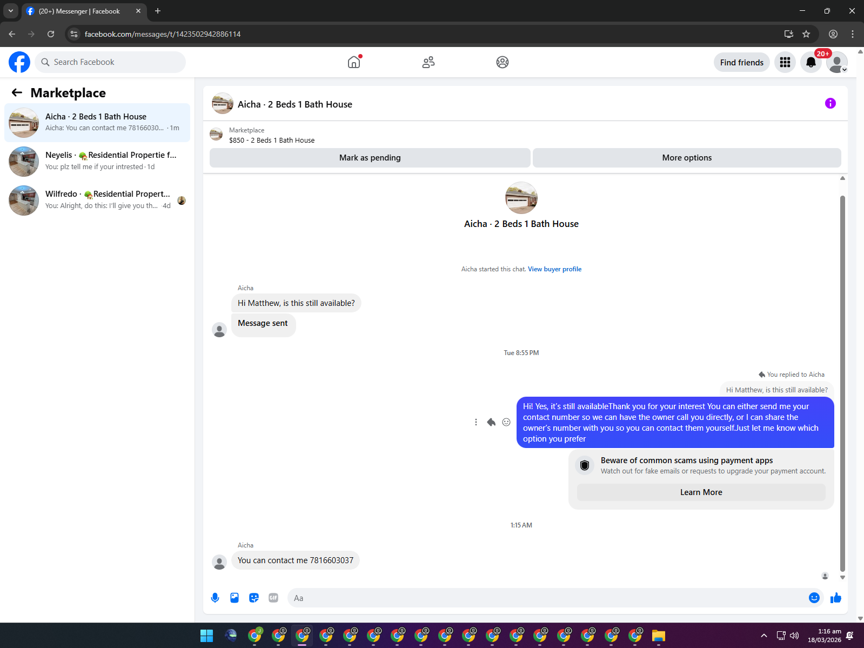This screenshot has height=648, width=864.
Task: Click Mark as pending
Action: pos(370,158)
